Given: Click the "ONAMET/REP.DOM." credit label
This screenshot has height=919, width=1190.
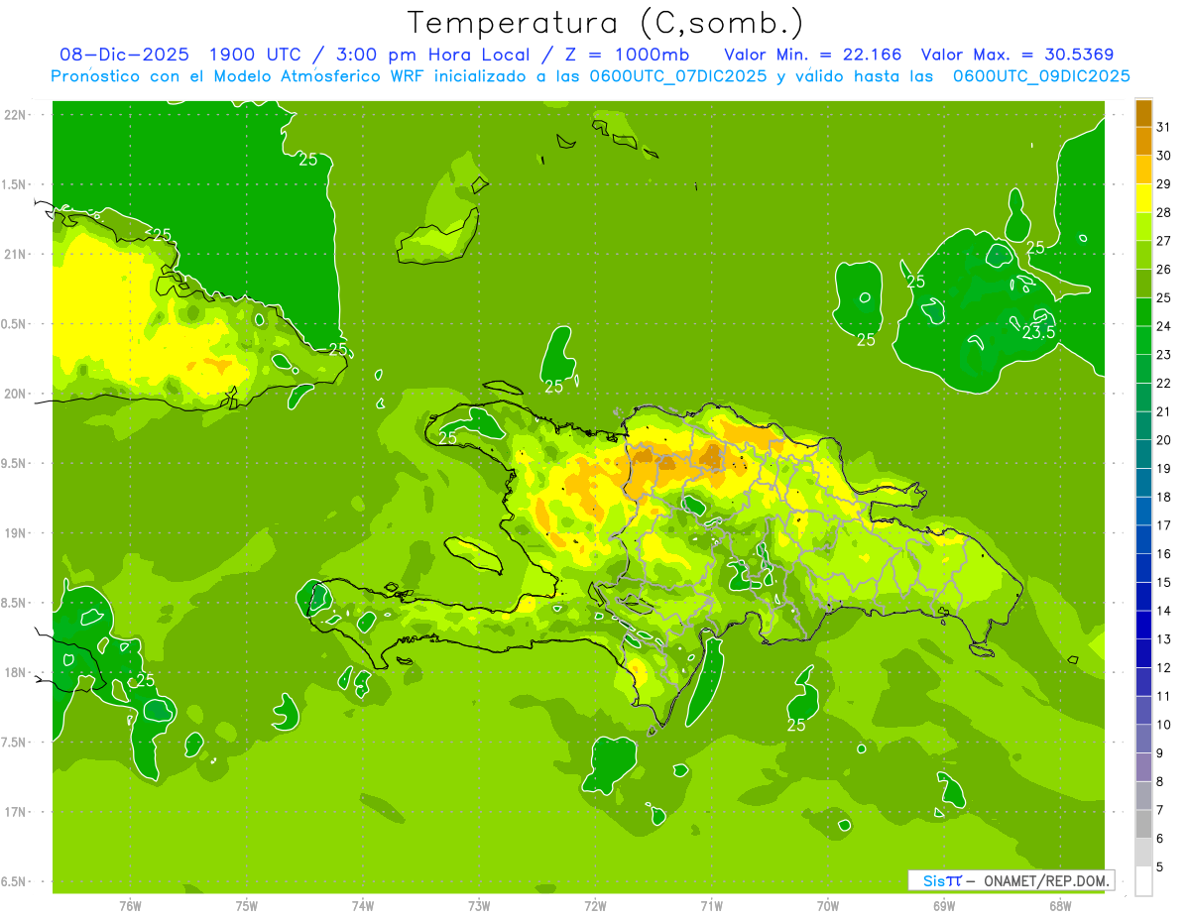Looking at the screenshot, I should point(1045,880).
